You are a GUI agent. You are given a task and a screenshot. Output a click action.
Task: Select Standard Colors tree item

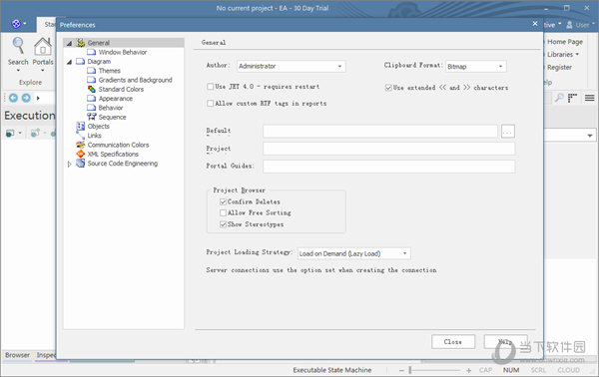pos(121,90)
